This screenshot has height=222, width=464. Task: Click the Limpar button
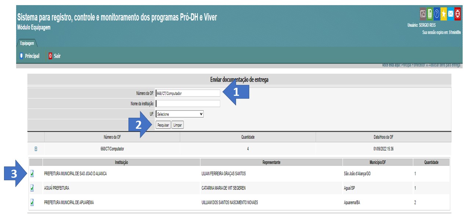(x=177, y=125)
